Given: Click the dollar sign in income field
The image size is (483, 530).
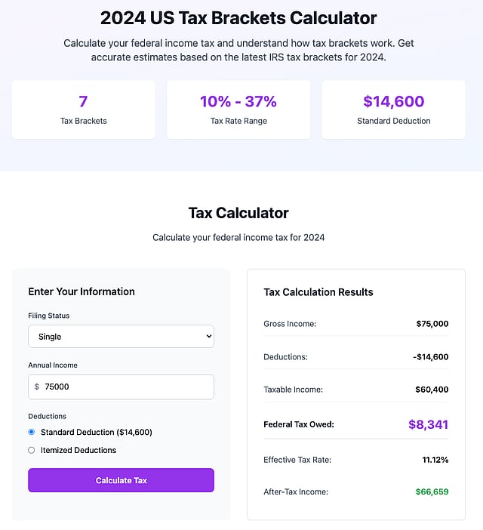Looking at the screenshot, I should [37, 387].
